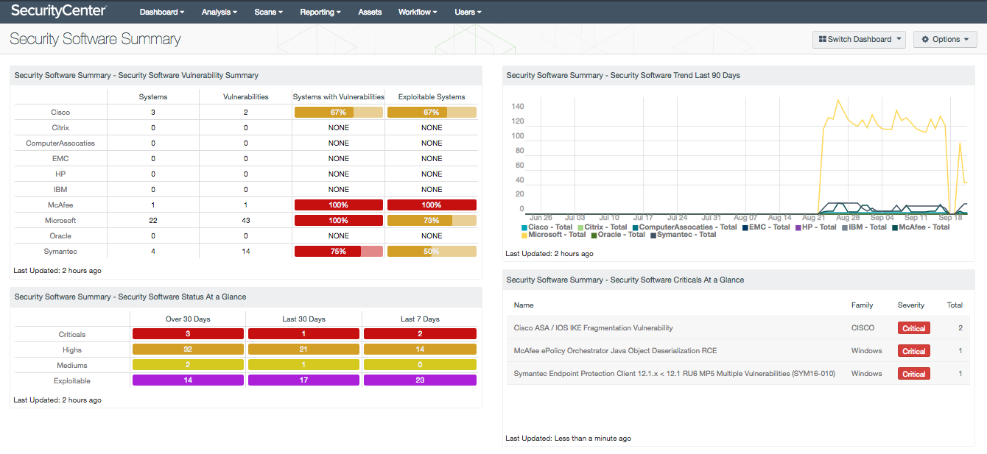
Task: Click the Microsoft trend line peak in chart
Action: click(837, 100)
